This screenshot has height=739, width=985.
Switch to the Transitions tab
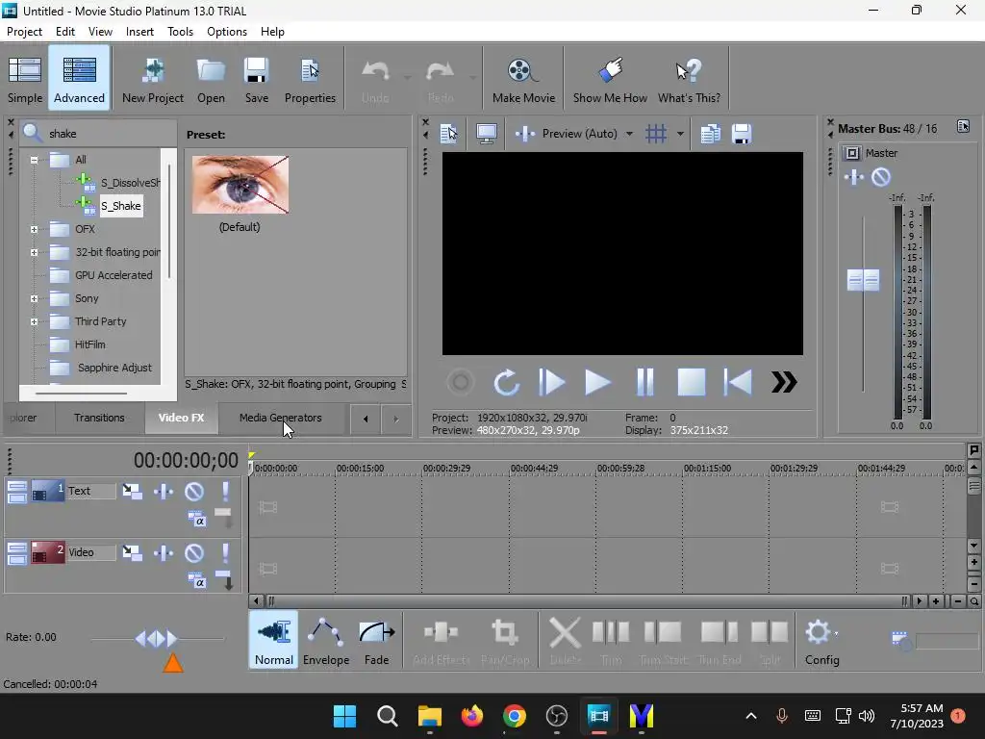[99, 418]
